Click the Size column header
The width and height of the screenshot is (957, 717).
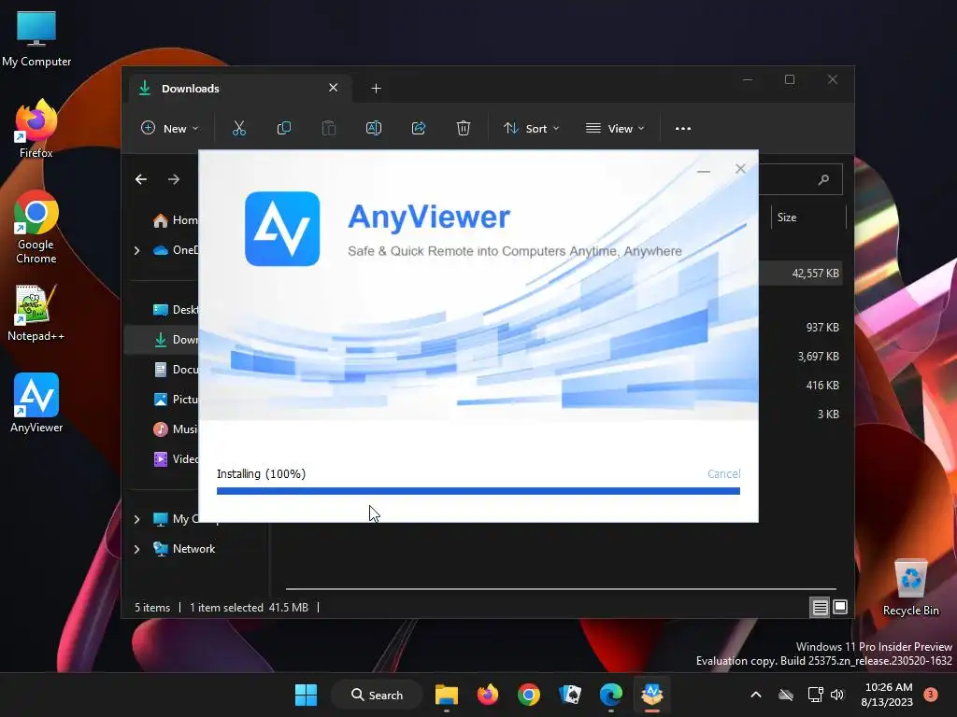click(808, 218)
